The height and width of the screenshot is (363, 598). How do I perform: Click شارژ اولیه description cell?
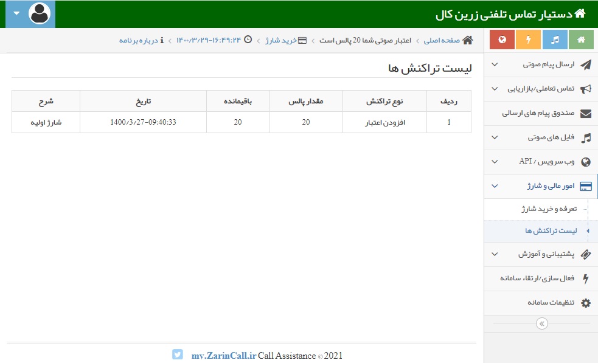pyautogui.click(x=46, y=122)
